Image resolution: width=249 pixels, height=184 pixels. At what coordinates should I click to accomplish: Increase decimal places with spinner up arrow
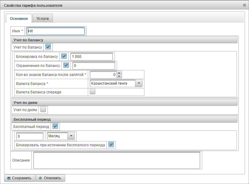click(x=119, y=73)
